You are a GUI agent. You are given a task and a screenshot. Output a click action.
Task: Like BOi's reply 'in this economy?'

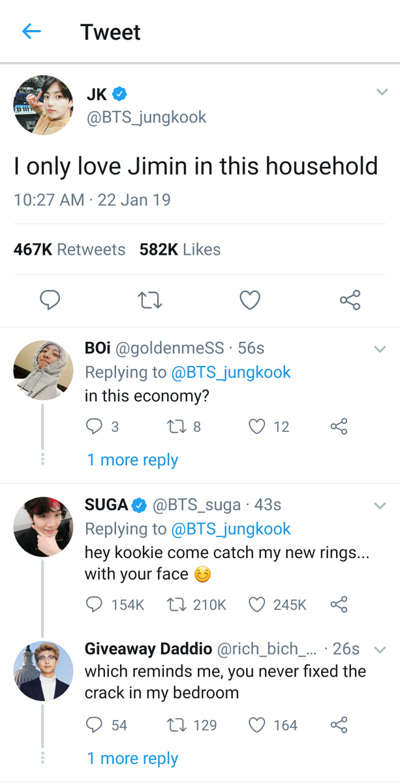(258, 427)
